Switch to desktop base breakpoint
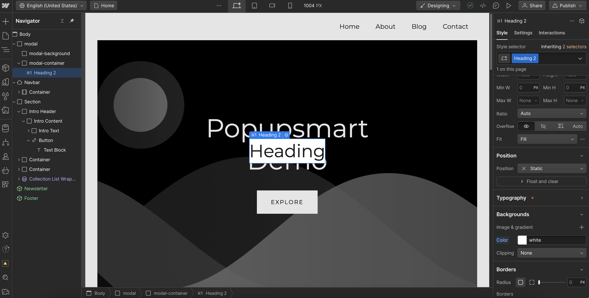 coord(237,6)
